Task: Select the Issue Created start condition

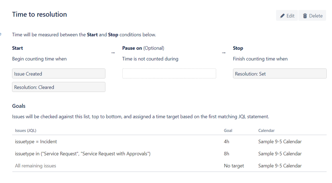Action: [x=58, y=74]
